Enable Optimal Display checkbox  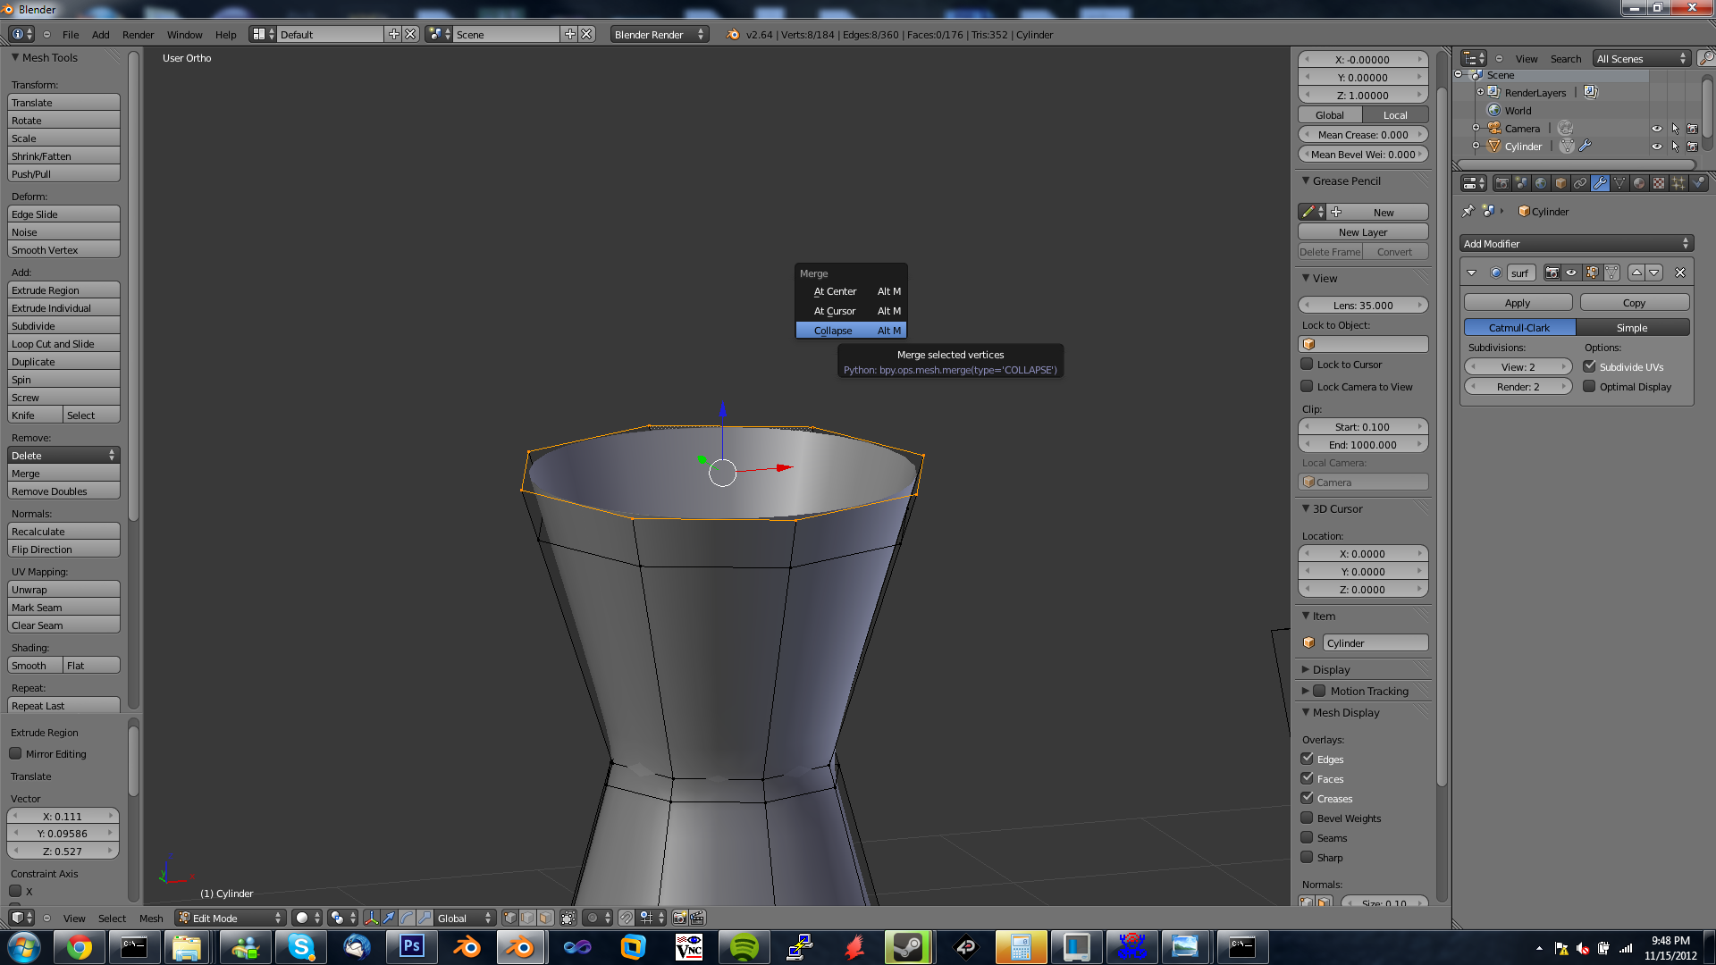1589,386
